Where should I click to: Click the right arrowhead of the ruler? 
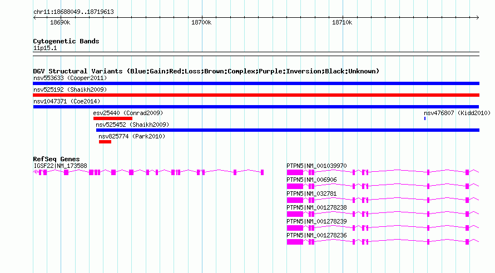[x=477, y=18]
